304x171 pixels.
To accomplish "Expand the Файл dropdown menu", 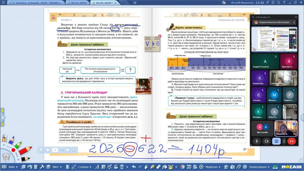I will coord(13,167).
